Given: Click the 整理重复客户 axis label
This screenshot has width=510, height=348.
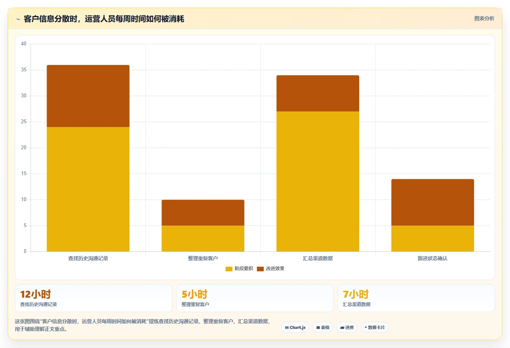Looking at the screenshot, I should pyautogui.click(x=203, y=258).
